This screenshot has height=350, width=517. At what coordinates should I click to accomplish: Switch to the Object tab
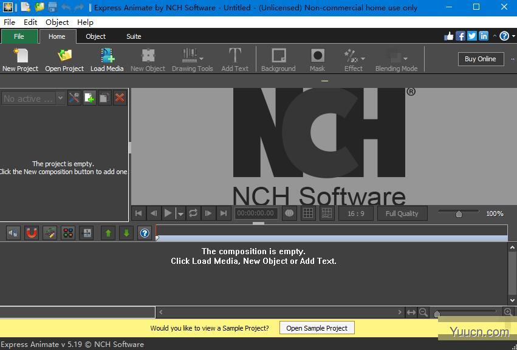point(95,36)
